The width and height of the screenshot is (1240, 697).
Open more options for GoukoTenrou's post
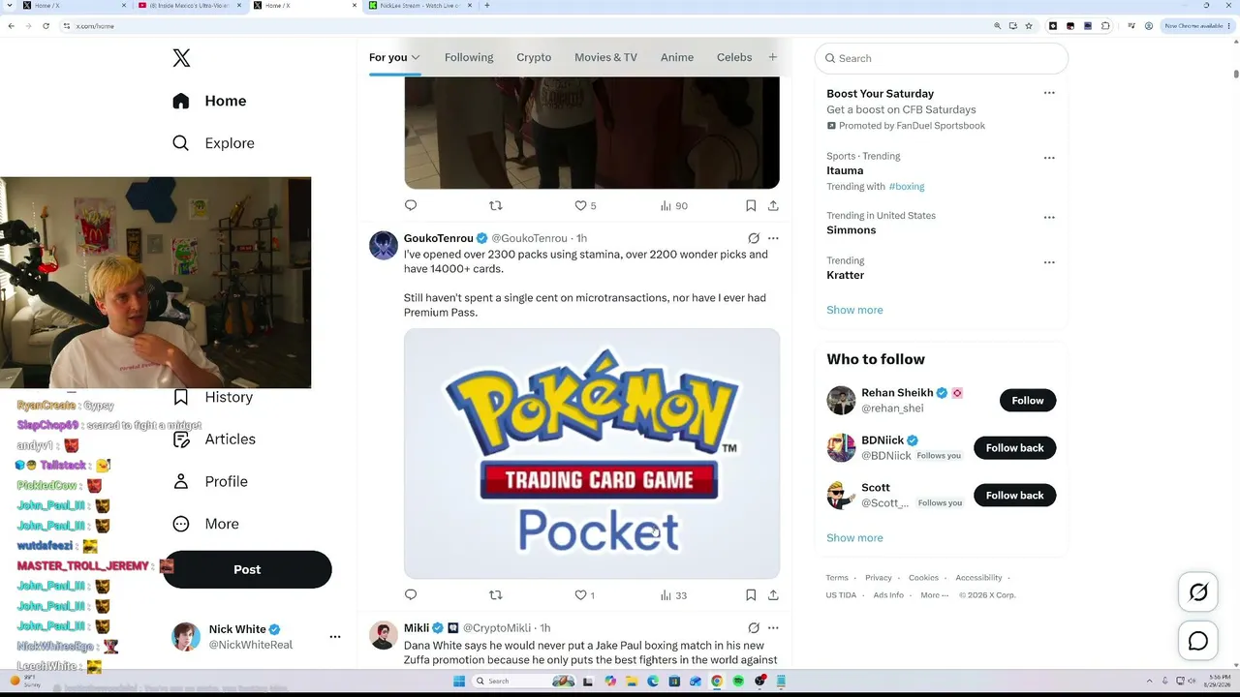[773, 238]
